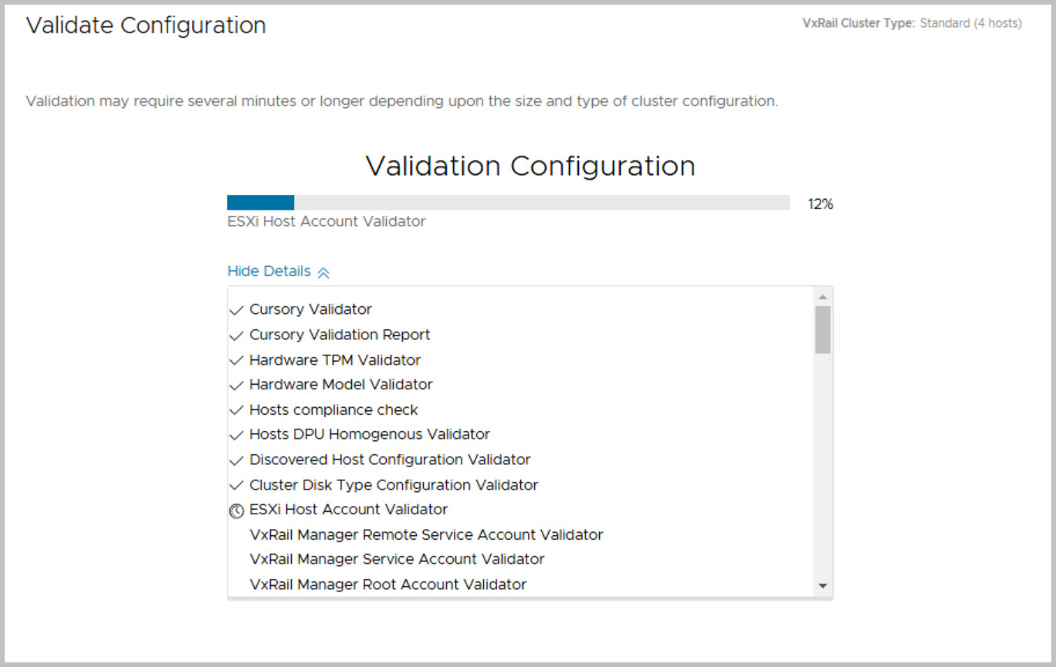Click the 12% progress percentage text
Viewport: 1056px width, 667px height.
[x=820, y=204]
